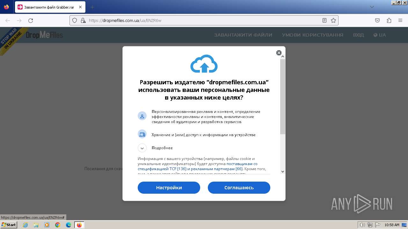Screen dimensions: 408x229
Task: Click the device storage icon in dialog
Action: (142, 134)
